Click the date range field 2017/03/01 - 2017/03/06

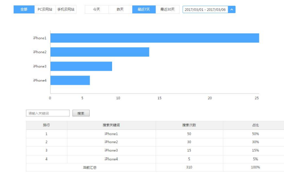(x=205, y=9)
